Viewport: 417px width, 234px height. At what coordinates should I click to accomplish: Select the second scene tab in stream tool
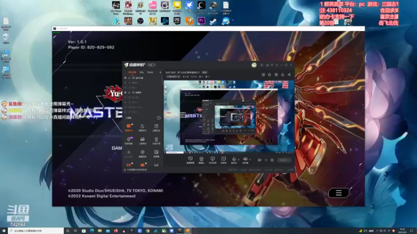[142, 72]
